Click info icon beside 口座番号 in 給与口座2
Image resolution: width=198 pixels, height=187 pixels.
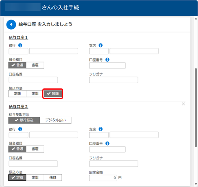click(108, 144)
